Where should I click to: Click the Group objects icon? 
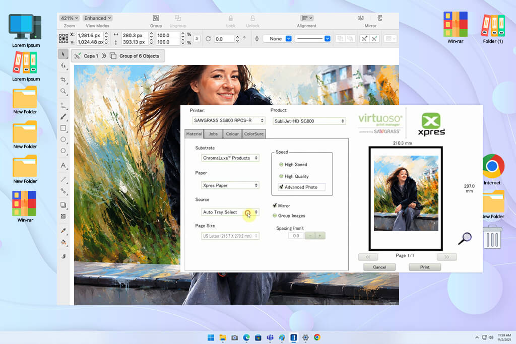(156, 18)
